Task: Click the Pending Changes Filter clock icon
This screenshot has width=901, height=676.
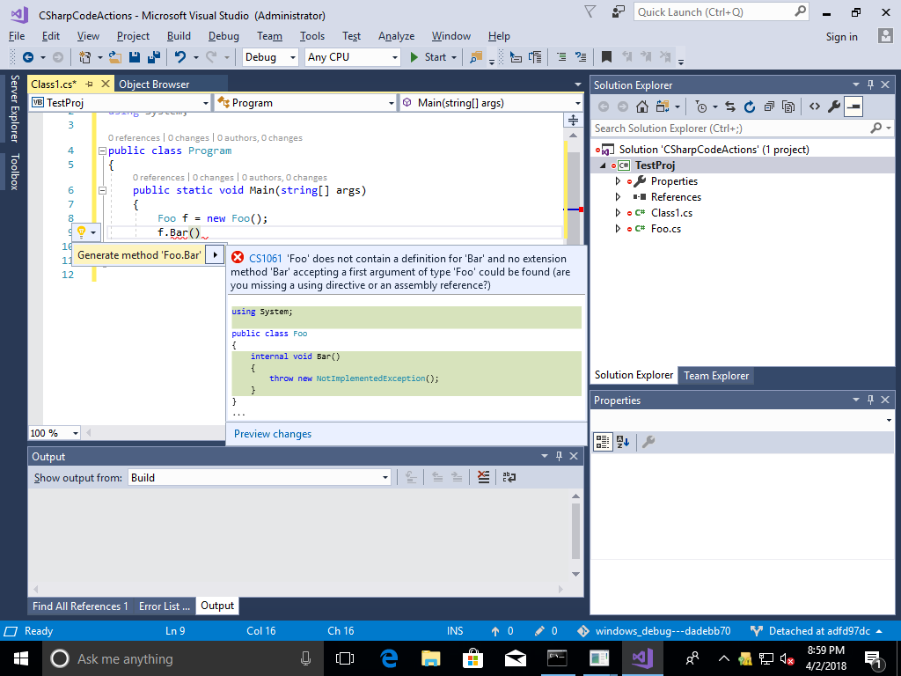Action: pyautogui.click(x=701, y=107)
